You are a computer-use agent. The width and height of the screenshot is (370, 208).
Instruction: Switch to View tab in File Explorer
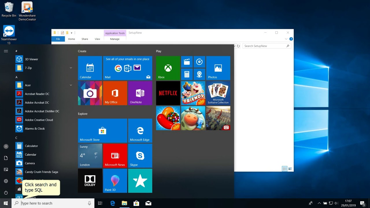97,39
